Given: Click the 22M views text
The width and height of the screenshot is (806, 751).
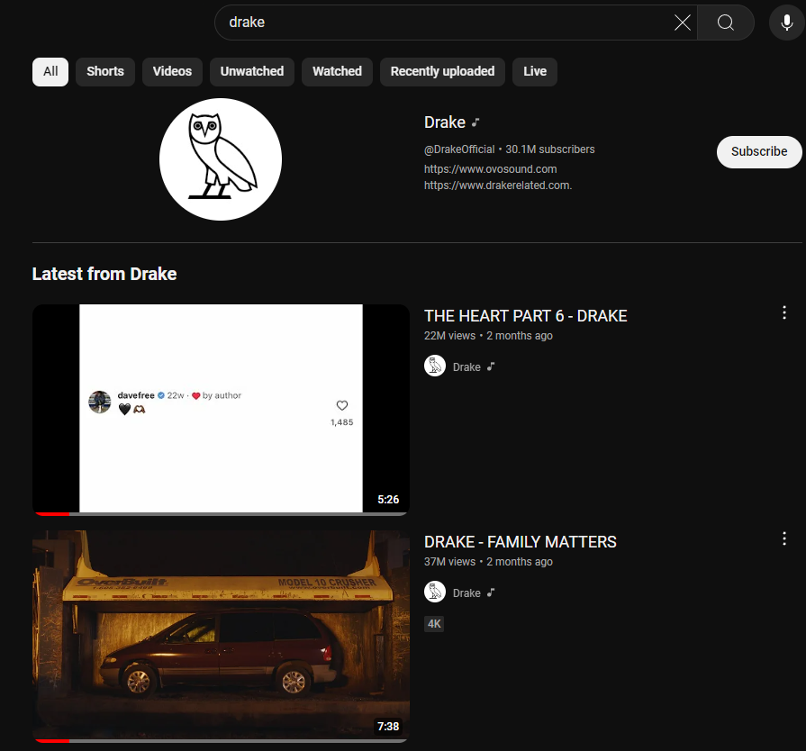Looking at the screenshot, I should 449,336.
